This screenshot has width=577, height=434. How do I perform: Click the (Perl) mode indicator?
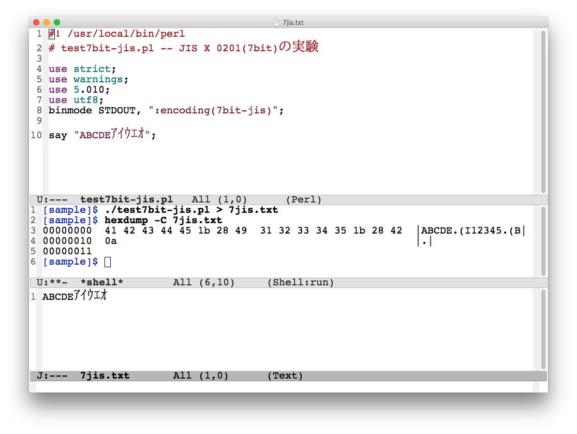(304, 200)
